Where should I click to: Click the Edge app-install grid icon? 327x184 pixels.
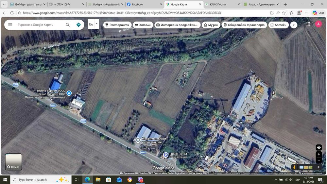[x=272, y=13]
